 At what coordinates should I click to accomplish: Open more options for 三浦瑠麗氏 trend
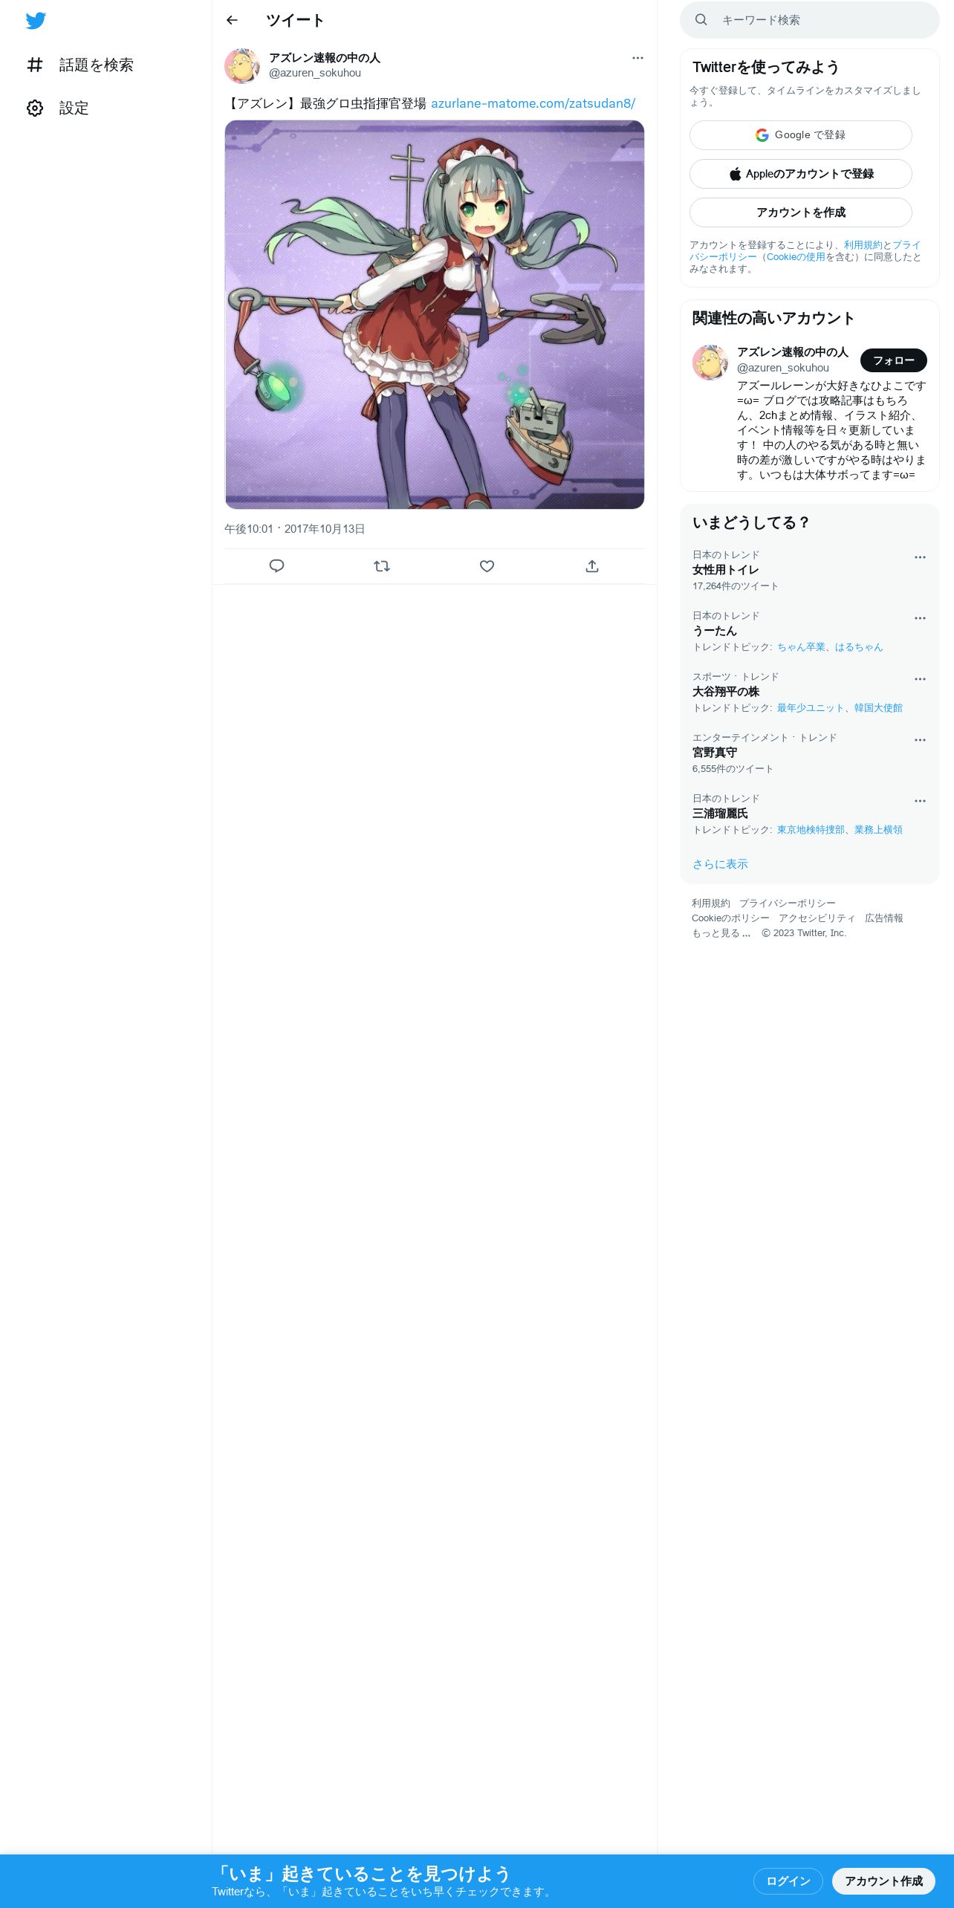[x=920, y=801]
